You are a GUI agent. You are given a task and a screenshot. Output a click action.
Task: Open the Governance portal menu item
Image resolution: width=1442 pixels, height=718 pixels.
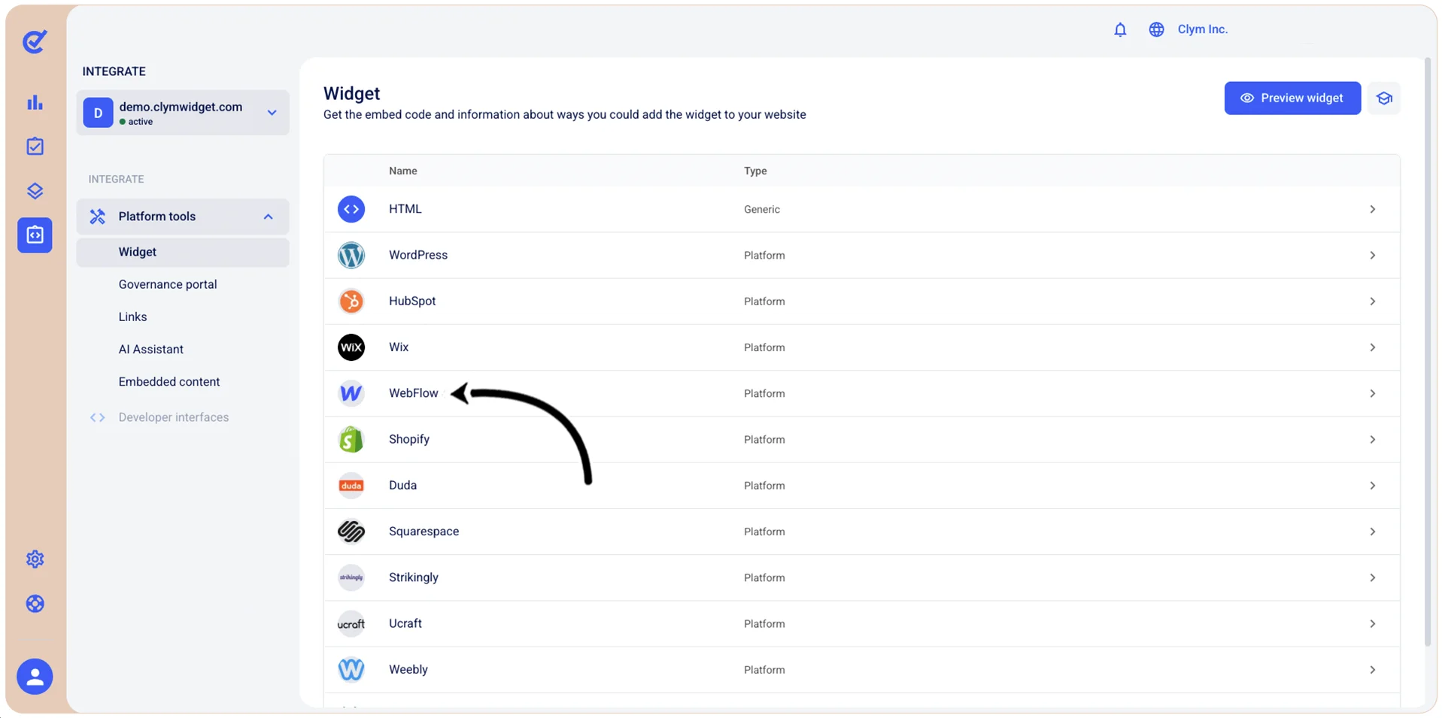[x=168, y=284]
